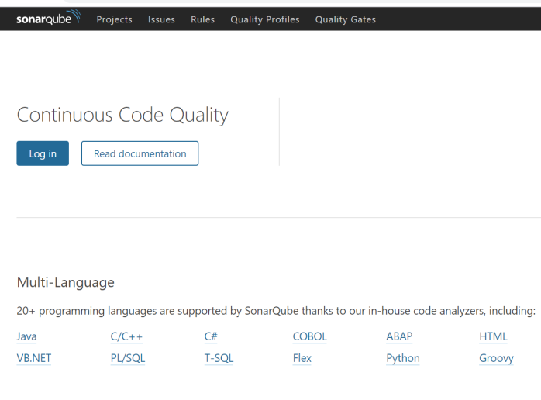
Task: Go to the Issues page
Action: pos(161,19)
